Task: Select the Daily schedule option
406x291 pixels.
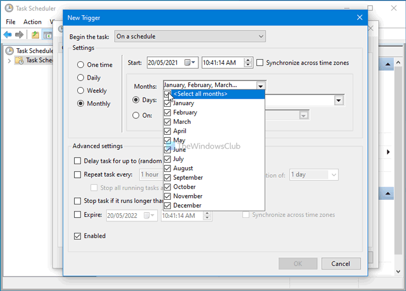Action: point(81,78)
